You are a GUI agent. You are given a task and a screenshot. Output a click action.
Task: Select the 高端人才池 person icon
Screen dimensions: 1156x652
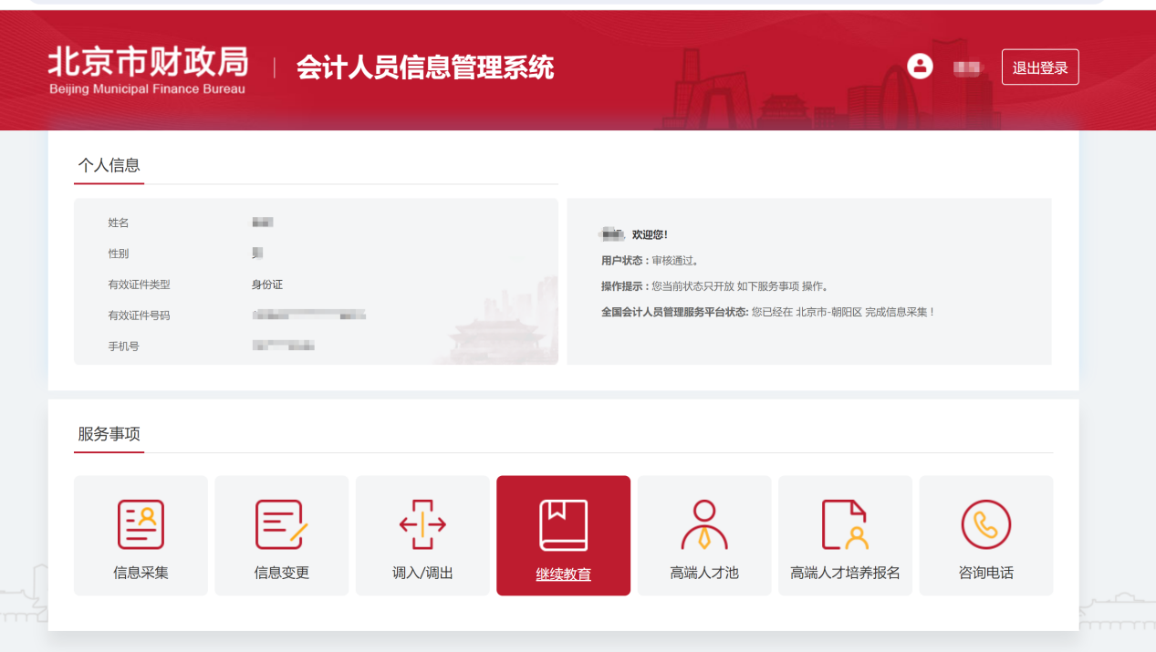(703, 523)
